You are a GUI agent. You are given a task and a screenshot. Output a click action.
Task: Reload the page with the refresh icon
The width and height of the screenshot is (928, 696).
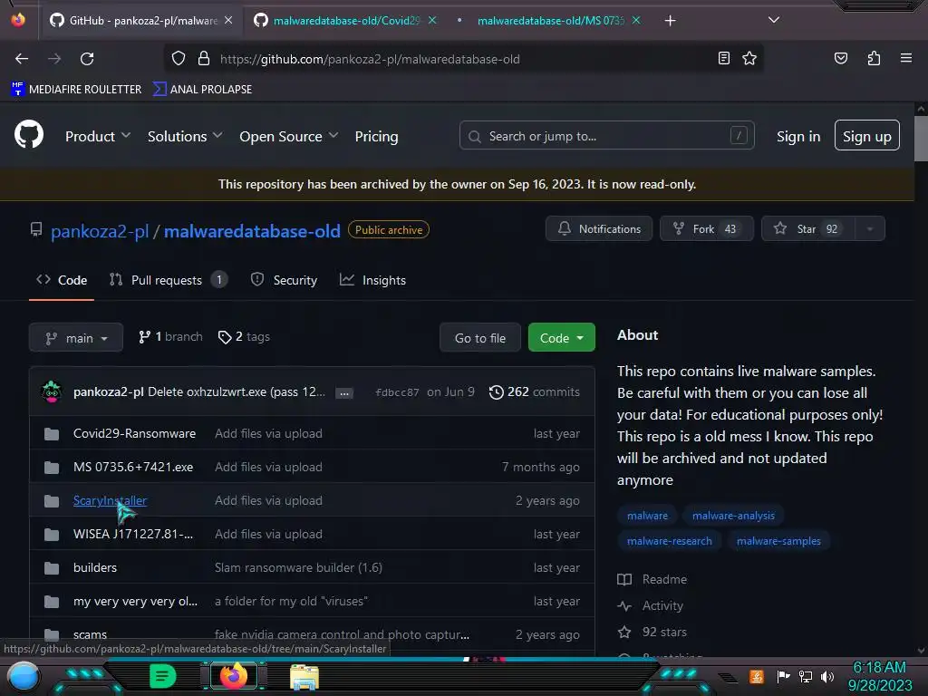point(87,59)
